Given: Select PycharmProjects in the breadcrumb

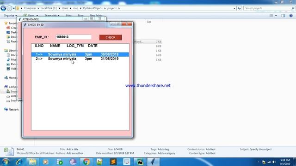Looking at the screenshot, I should (x=92, y=8).
